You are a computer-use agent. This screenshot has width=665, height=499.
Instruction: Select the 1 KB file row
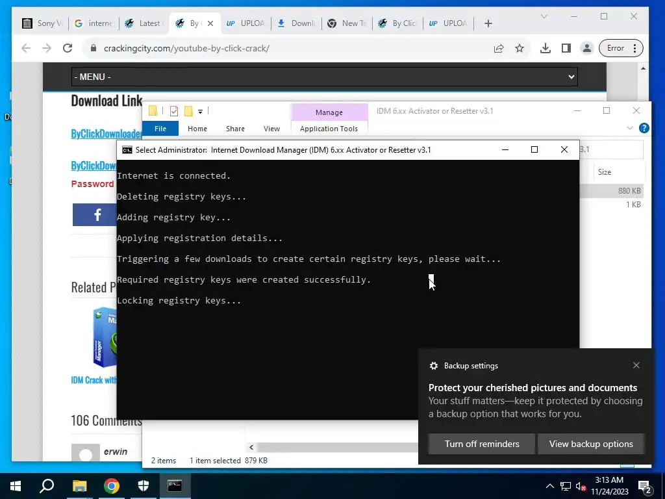point(612,205)
